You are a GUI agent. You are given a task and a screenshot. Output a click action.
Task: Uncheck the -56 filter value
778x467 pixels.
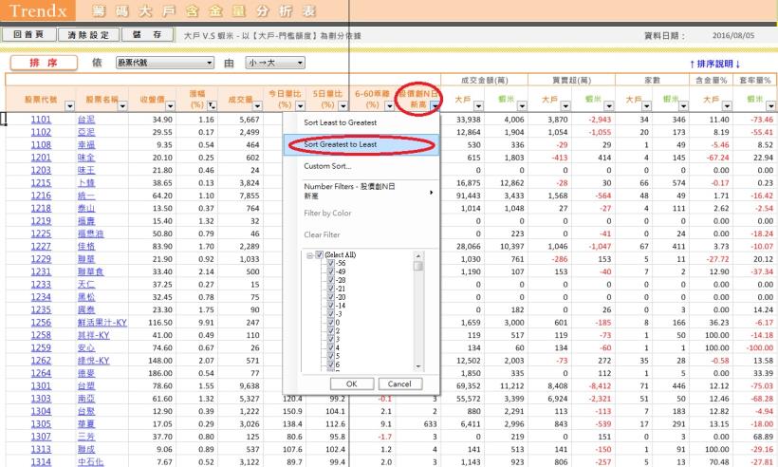click(x=331, y=263)
